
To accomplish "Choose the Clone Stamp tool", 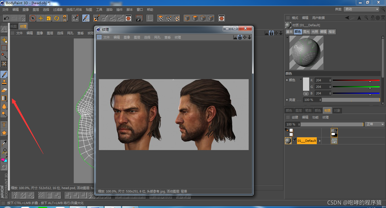I will 4,82.
